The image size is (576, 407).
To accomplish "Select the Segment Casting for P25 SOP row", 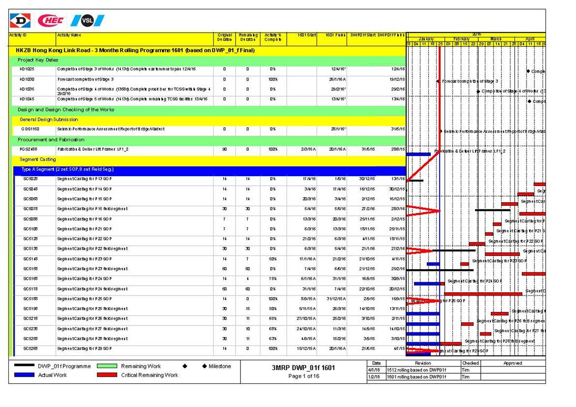I will (x=210, y=299).
